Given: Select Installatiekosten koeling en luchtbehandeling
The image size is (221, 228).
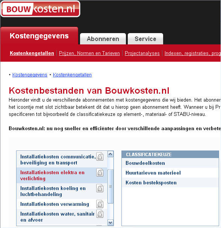Looking at the screenshot, I should point(62,191).
